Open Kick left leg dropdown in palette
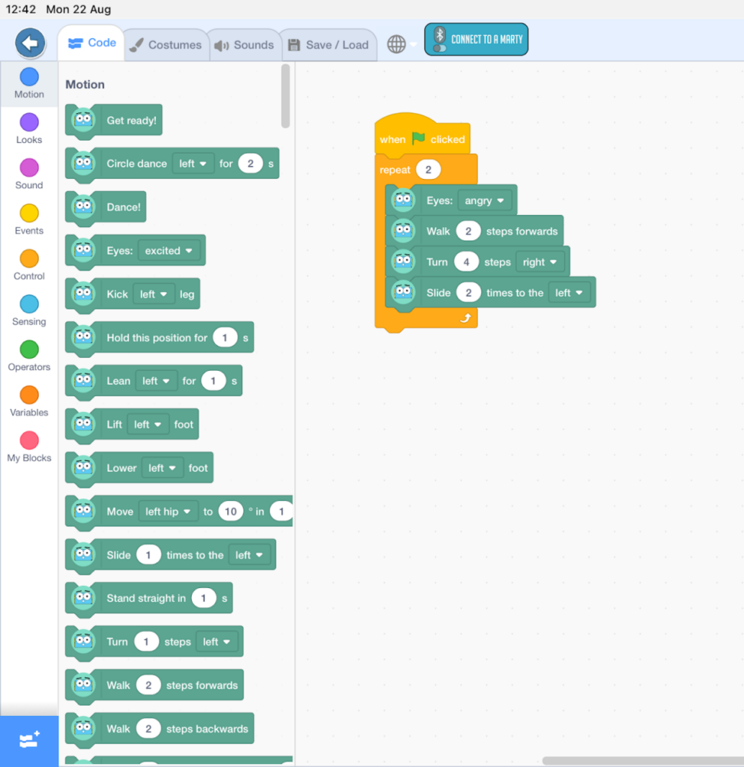The width and height of the screenshot is (744, 767). tap(154, 294)
